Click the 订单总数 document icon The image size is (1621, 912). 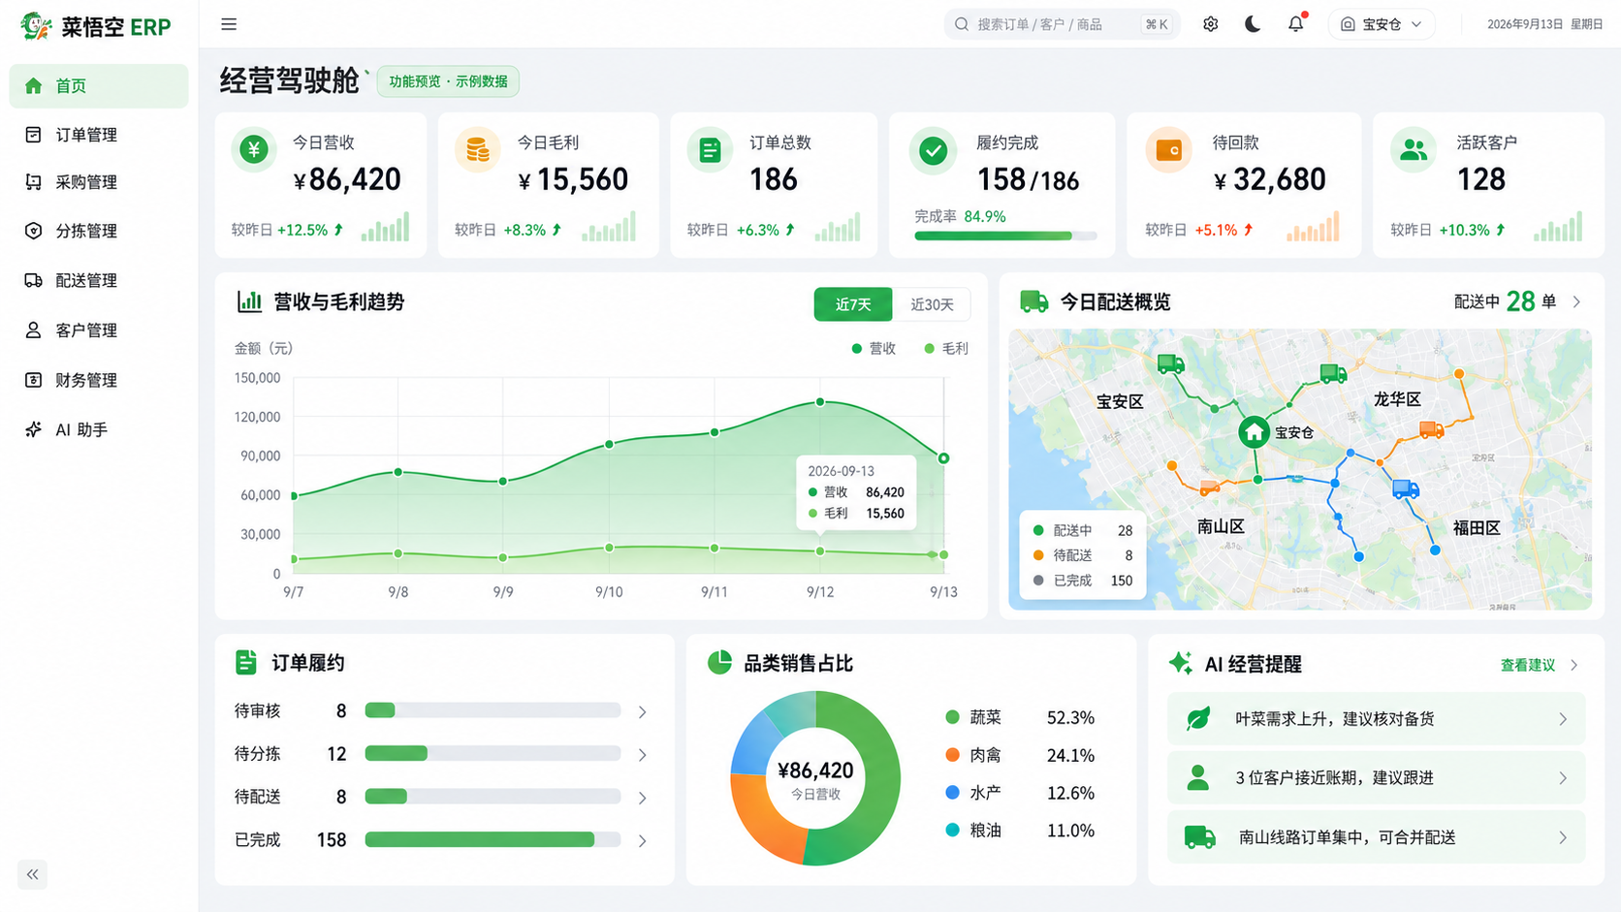710,150
